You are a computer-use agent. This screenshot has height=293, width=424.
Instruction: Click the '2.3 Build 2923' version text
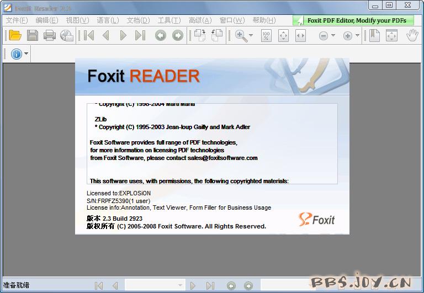click(x=123, y=219)
